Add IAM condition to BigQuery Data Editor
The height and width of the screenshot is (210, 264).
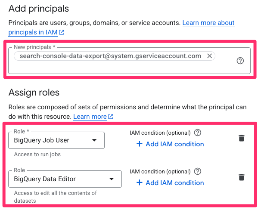pos(174,183)
